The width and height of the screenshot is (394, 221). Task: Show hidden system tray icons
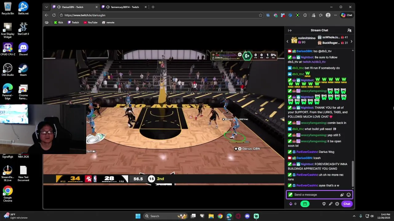(x=354, y=216)
